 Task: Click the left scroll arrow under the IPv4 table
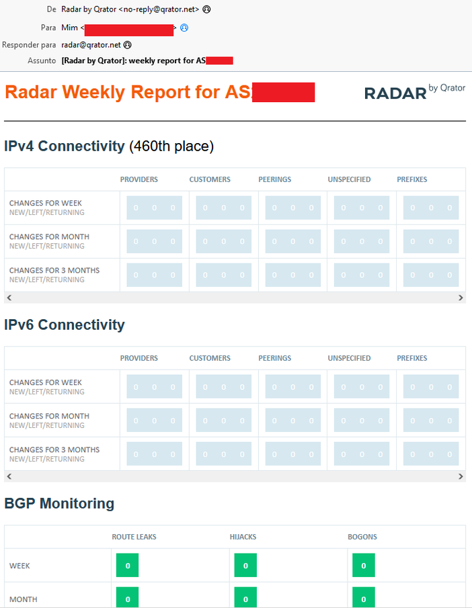pyautogui.click(x=9, y=298)
